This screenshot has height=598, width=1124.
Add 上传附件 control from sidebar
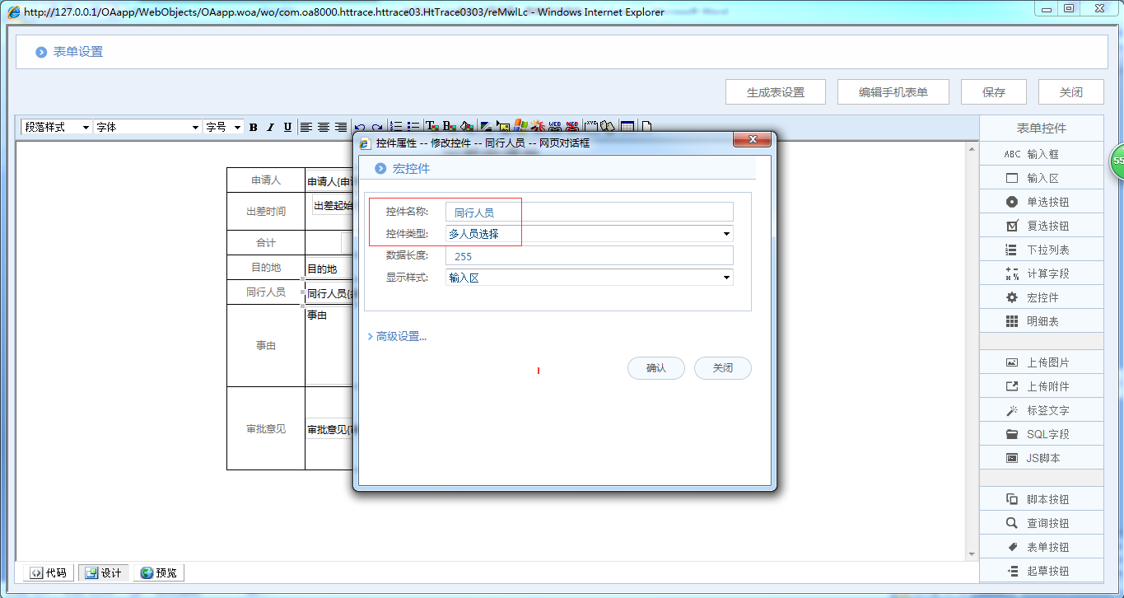(x=1041, y=386)
